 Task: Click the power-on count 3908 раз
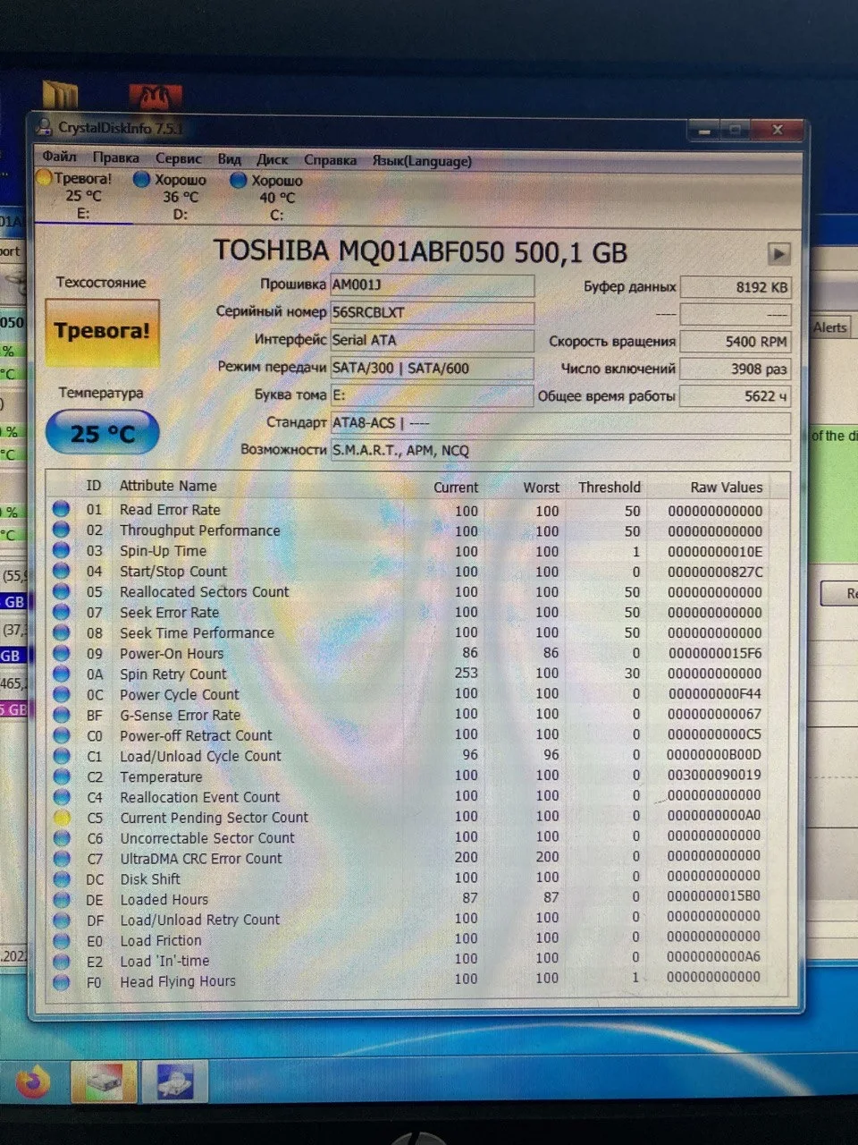(x=736, y=369)
